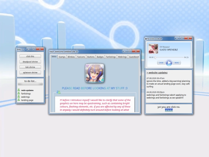The width and height of the screenshot is (209, 157).
Task: Click the 04:26 track duration
Action: pyautogui.click(x=186, y=57)
